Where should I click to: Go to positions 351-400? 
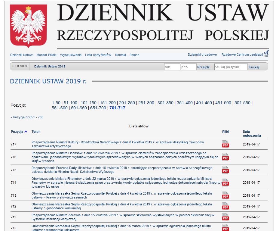185,103
